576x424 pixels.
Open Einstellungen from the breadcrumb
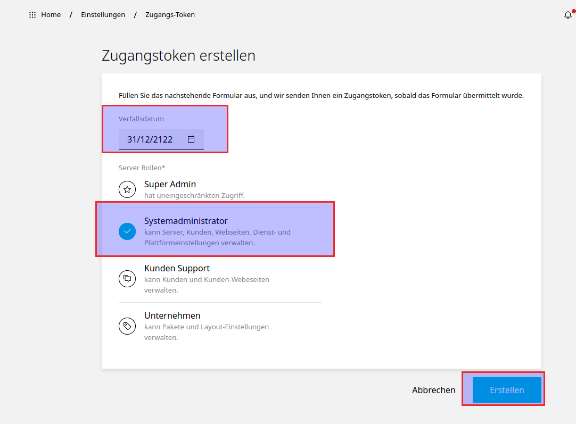pyautogui.click(x=103, y=14)
